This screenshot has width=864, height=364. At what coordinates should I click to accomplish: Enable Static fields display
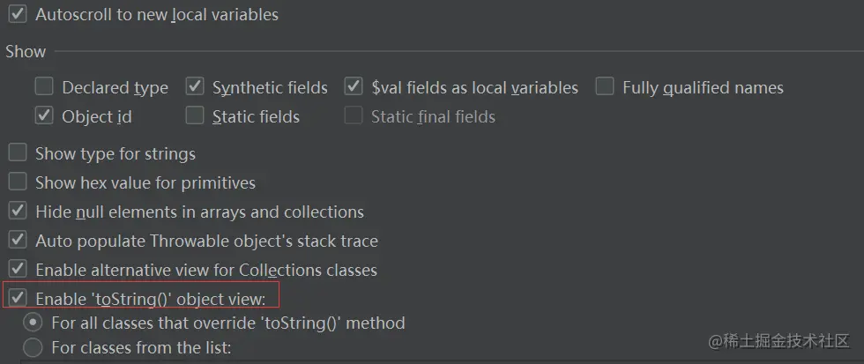tap(195, 116)
